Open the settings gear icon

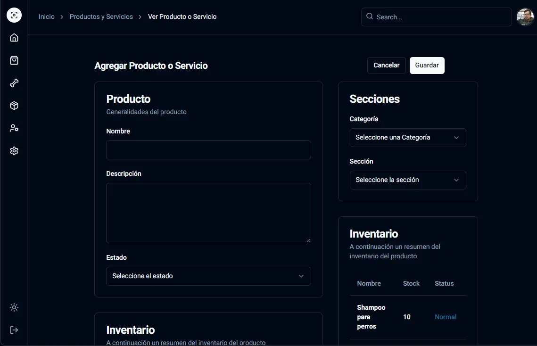(14, 150)
